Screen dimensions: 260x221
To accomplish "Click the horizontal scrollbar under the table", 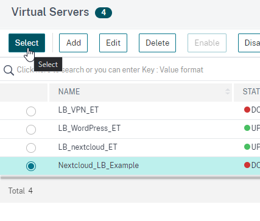I will click(130, 178).
